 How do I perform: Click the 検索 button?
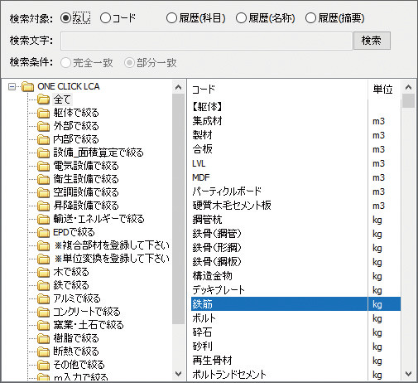click(x=372, y=41)
